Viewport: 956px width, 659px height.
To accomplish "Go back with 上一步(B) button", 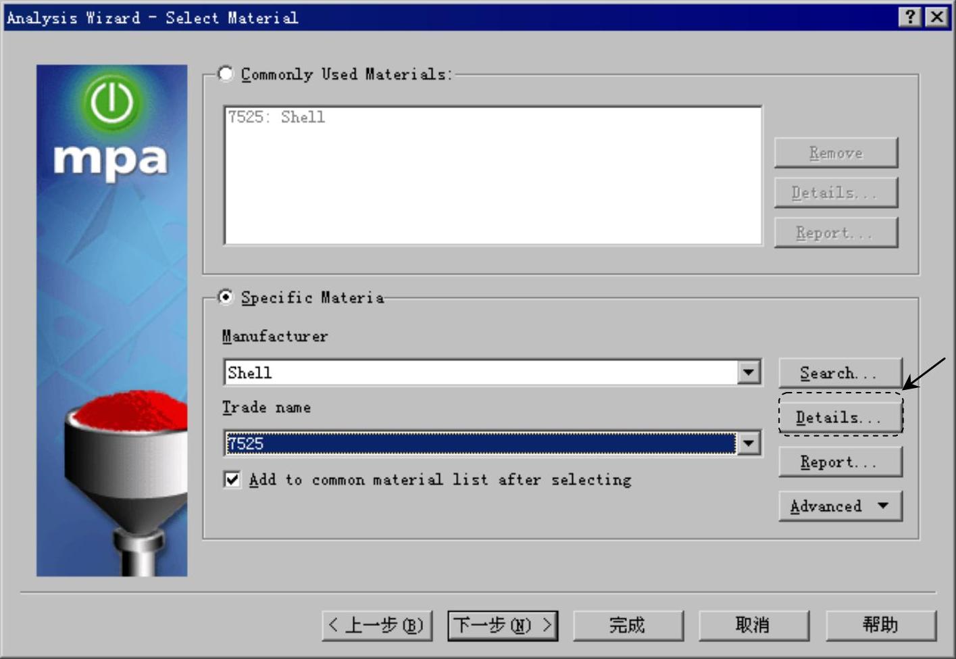I will [377, 625].
